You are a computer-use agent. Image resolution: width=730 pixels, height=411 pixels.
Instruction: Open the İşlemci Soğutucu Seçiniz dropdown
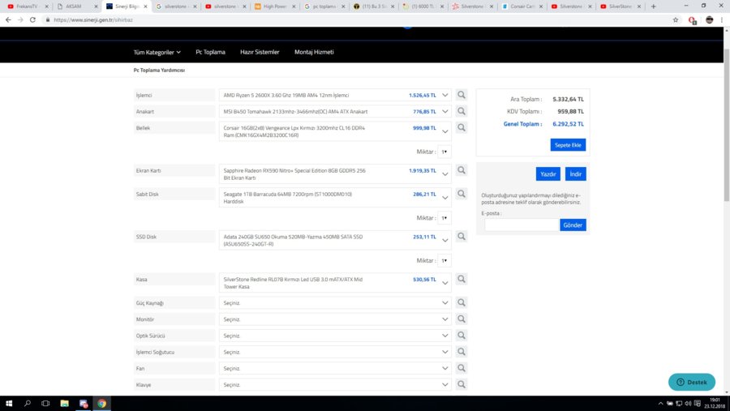tap(335, 352)
